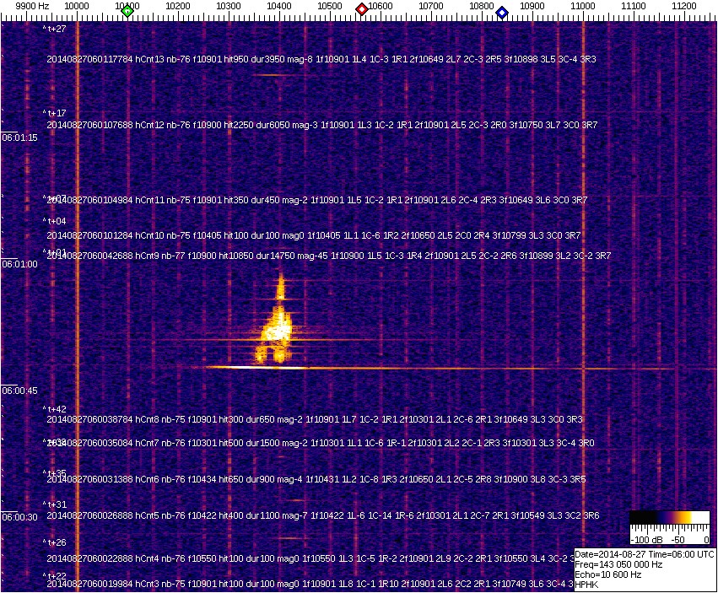Click the t+27 event marker

(56, 29)
